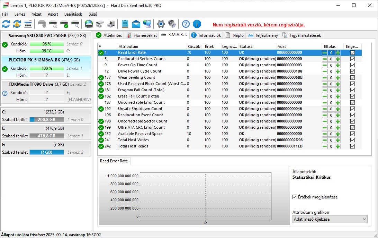
Task: Open the Beállítások menu
Action: [73, 14]
